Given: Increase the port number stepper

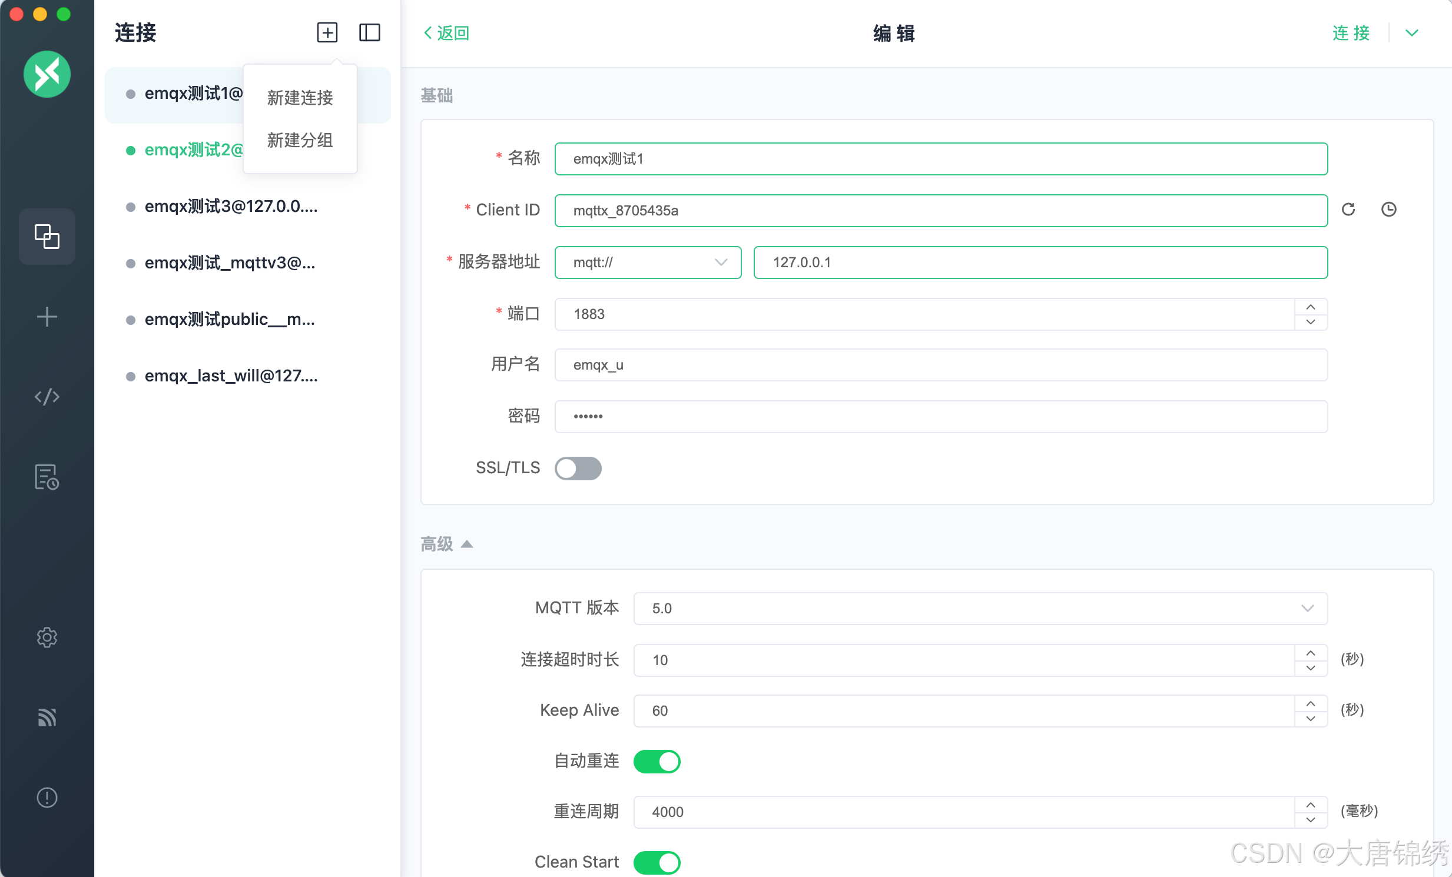Looking at the screenshot, I should tap(1311, 307).
